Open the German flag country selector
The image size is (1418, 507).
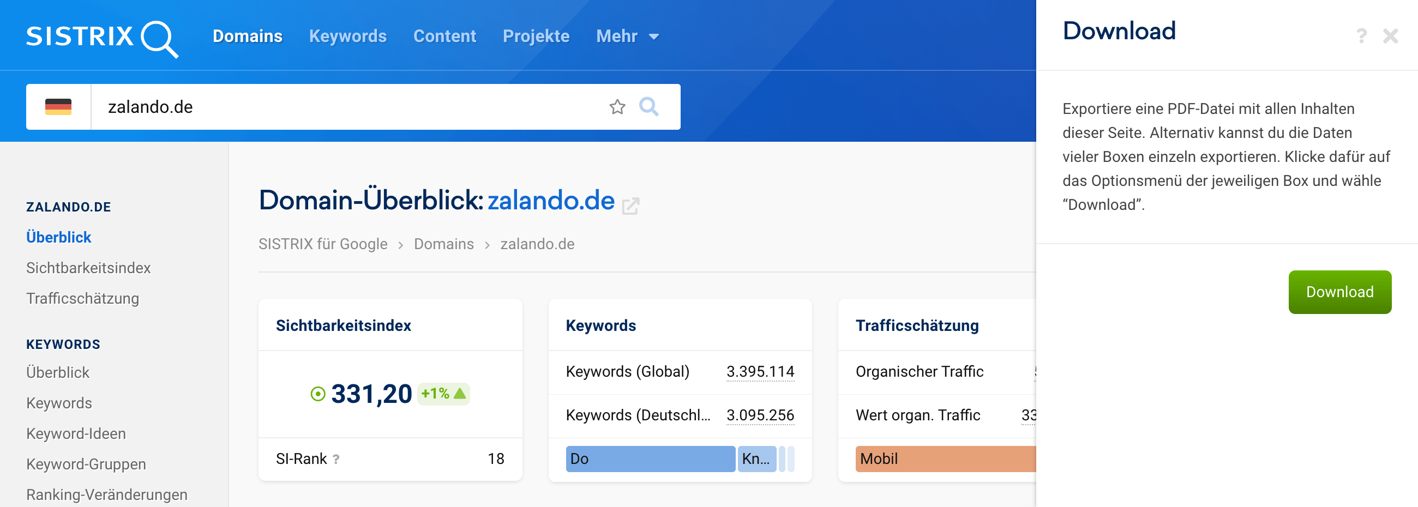(58, 107)
